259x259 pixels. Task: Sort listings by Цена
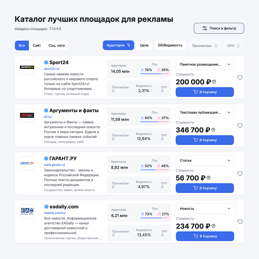click(144, 45)
